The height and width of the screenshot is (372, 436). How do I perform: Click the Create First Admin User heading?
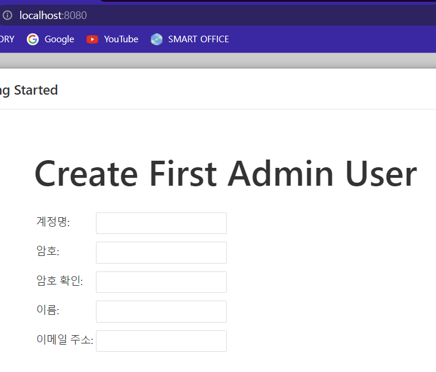tap(226, 174)
